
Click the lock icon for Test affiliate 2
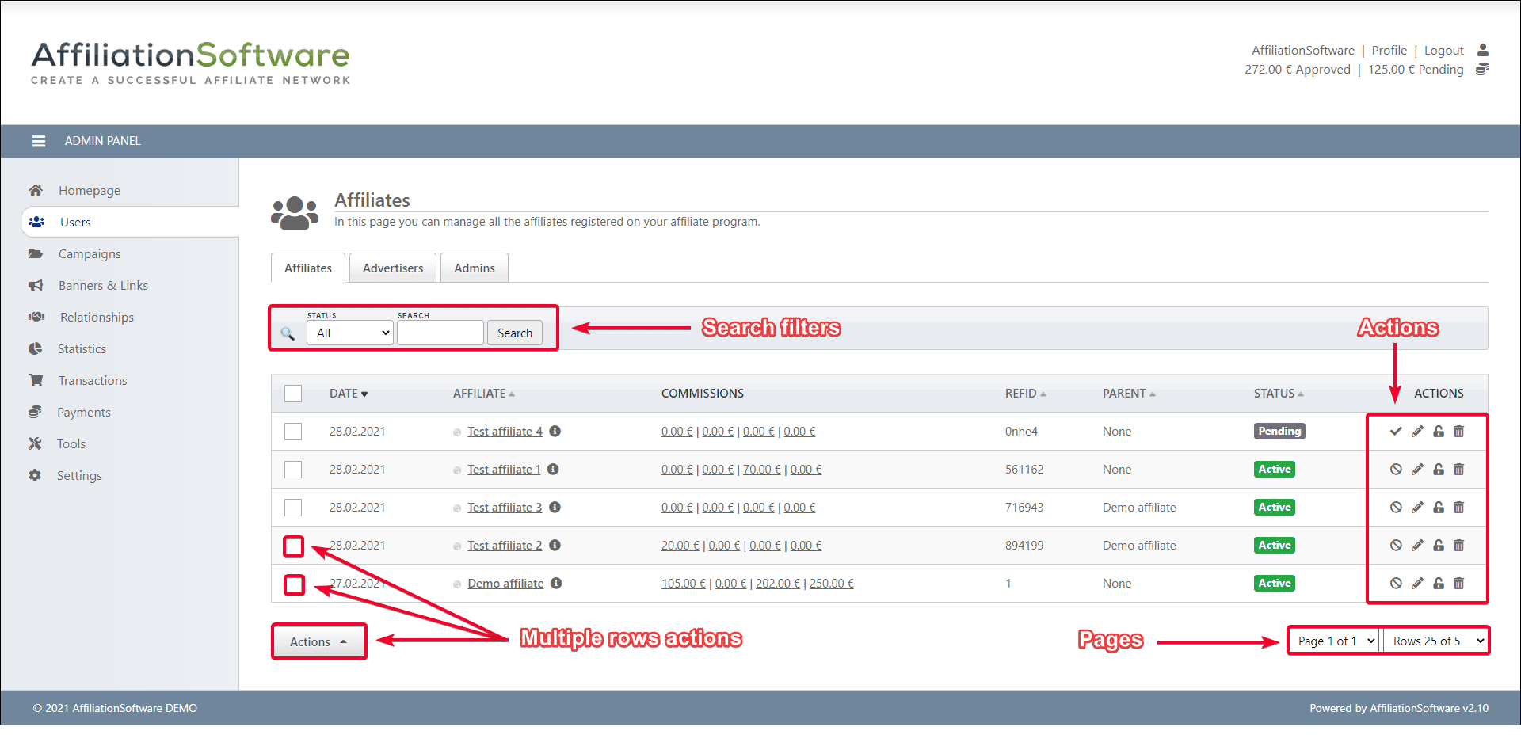pyautogui.click(x=1439, y=546)
